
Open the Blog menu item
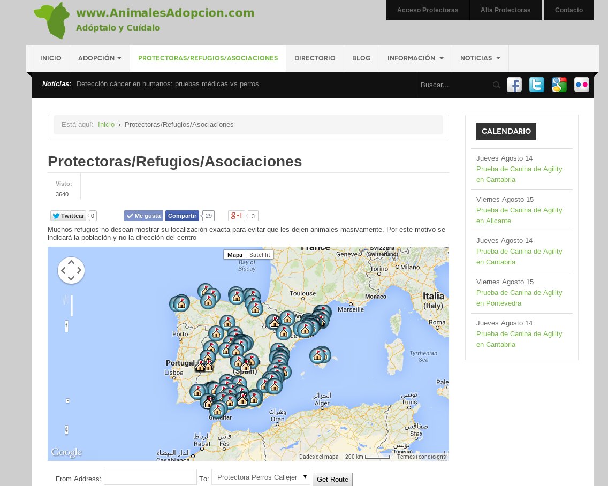pyautogui.click(x=361, y=58)
